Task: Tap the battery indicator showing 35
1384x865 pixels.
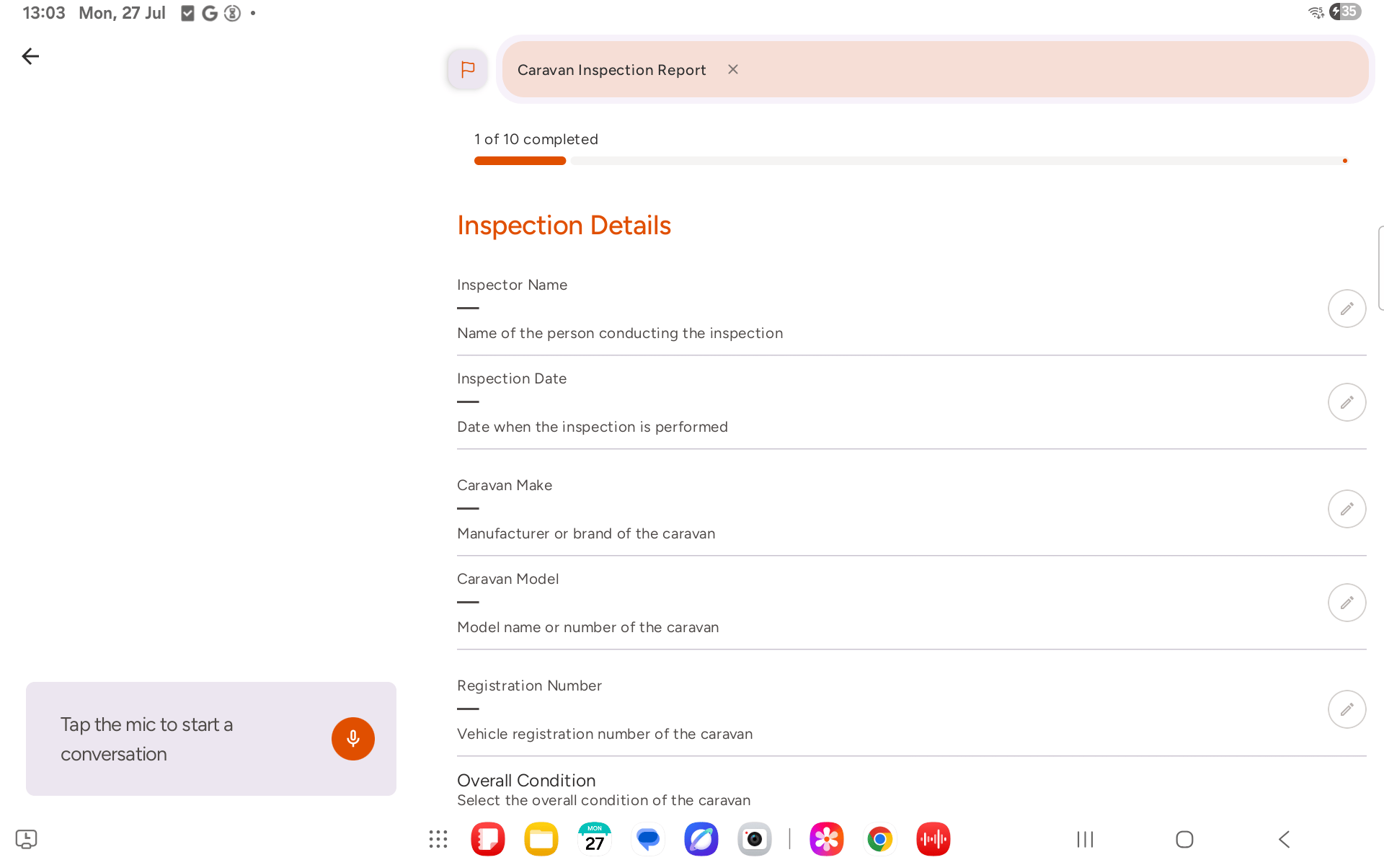Action: [1346, 12]
